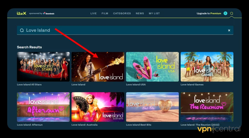
Task: Click the 'Love Island: Aftersun' title text
Action: [x=30, y=125]
